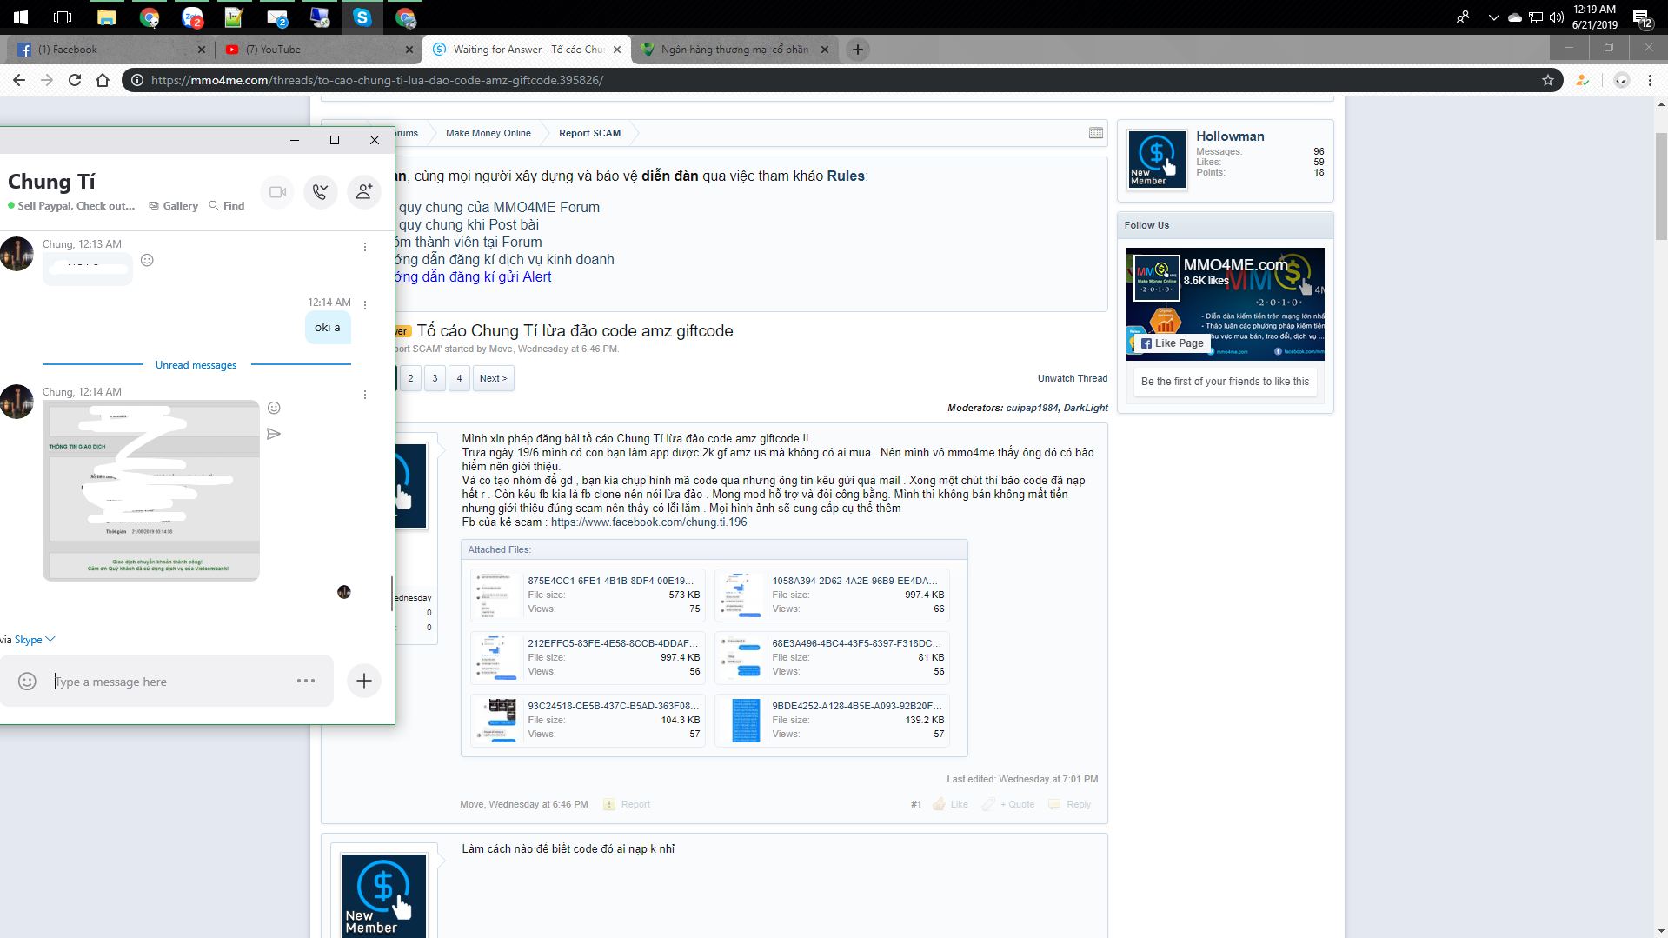
Task: Open more options for the 'oki a' message
Action: point(365,305)
